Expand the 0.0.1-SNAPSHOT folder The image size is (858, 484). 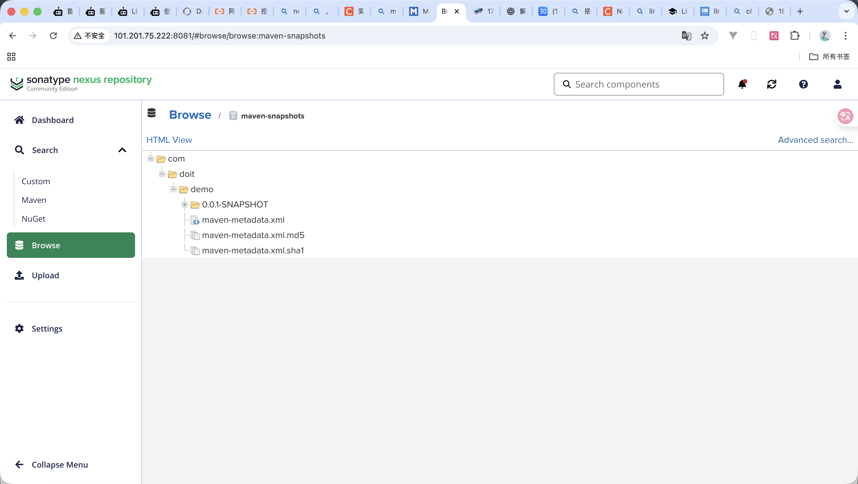click(184, 205)
